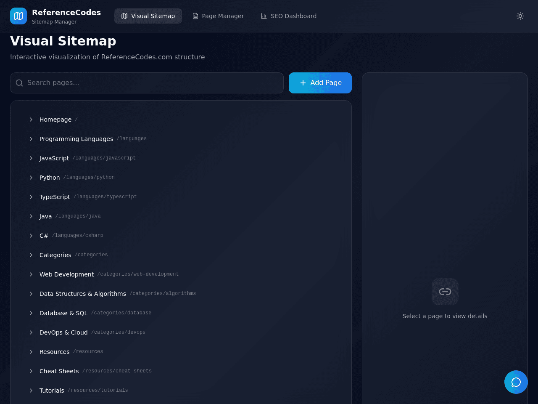Click the /languages/javascript path text
Image resolution: width=538 pixels, height=404 pixels.
[x=104, y=158]
